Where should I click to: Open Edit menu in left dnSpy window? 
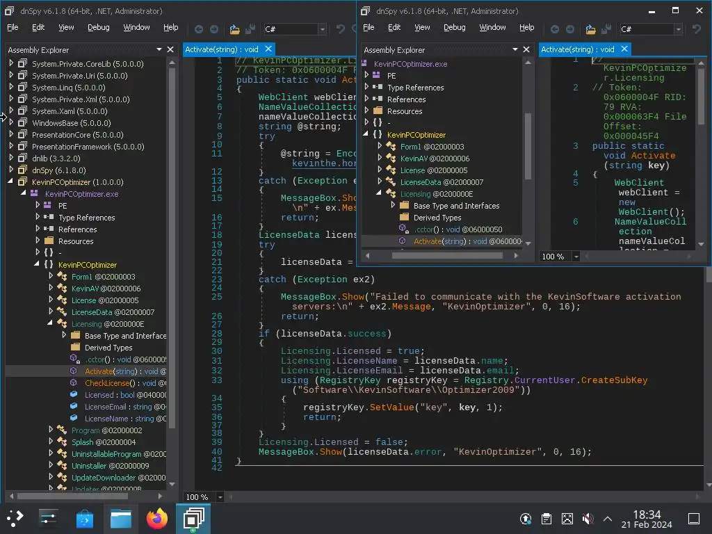(x=38, y=27)
